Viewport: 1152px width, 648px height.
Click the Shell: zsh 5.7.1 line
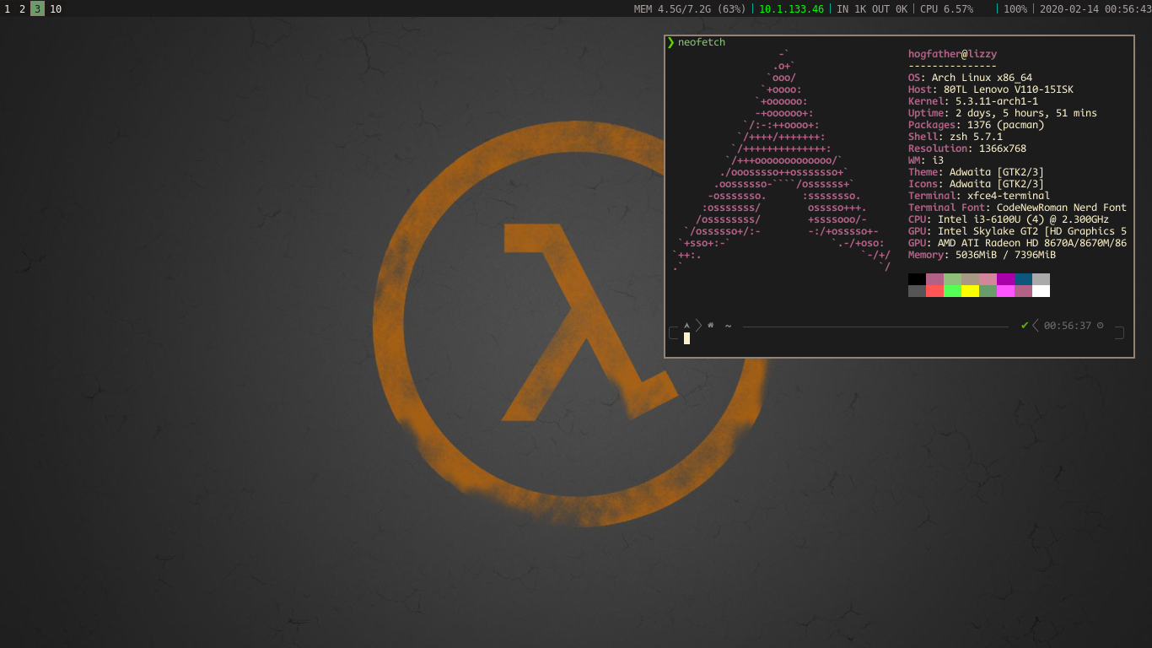[956, 137]
